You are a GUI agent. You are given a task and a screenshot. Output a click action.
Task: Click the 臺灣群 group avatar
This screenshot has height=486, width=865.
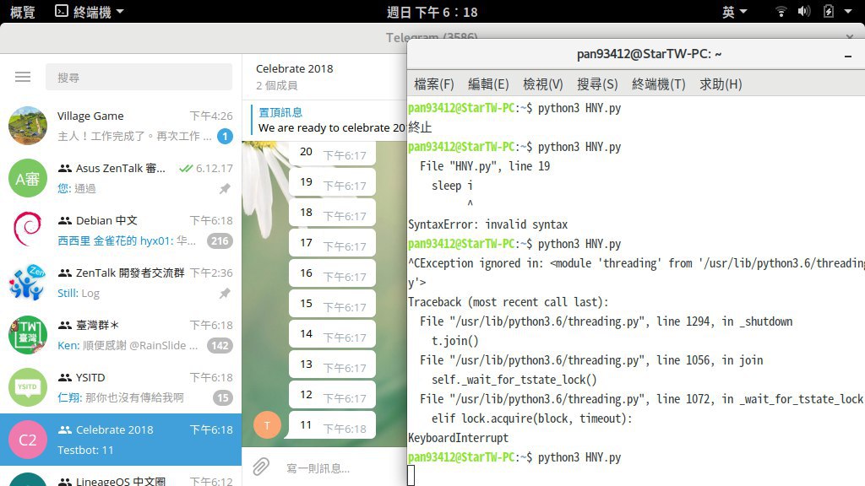click(28, 335)
